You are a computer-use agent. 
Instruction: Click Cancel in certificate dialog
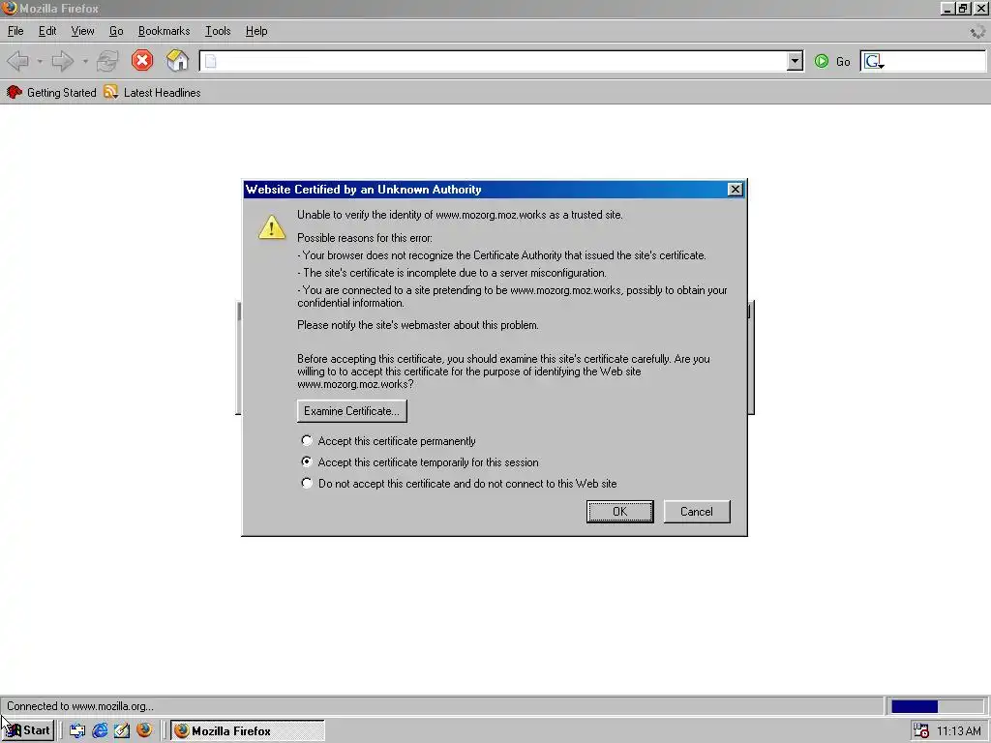tap(697, 512)
